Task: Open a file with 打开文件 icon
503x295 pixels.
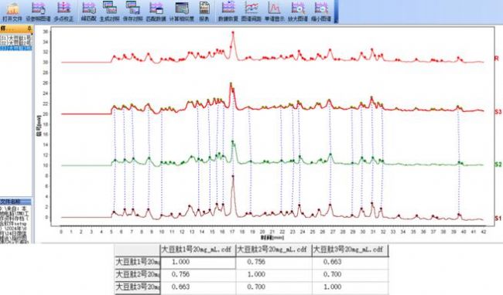Action: click(12, 12)
